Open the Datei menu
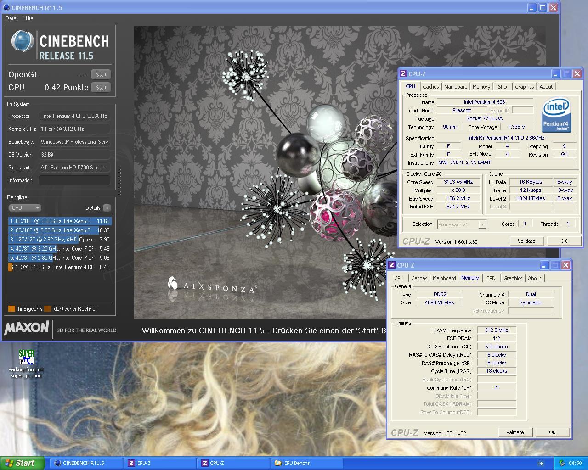 [11, 18]
